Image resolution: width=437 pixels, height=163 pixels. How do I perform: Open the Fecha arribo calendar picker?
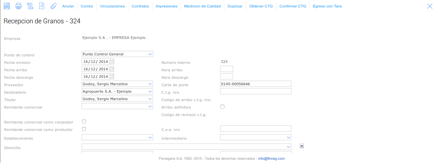coord(112,69)
